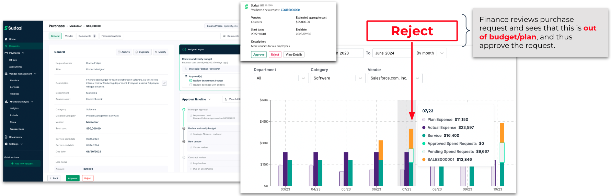Screen dimensions: 611x196
Task: Click the View full flow icon
Action: tap(226, 99)
